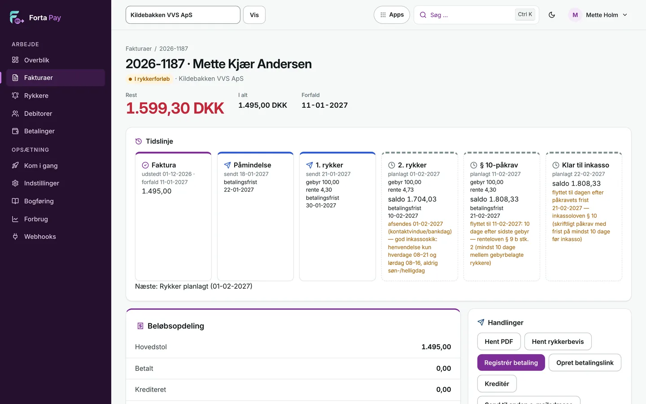646x404 pixels.
Task: Click the Krediteret row label
Action: click(151, 390)
